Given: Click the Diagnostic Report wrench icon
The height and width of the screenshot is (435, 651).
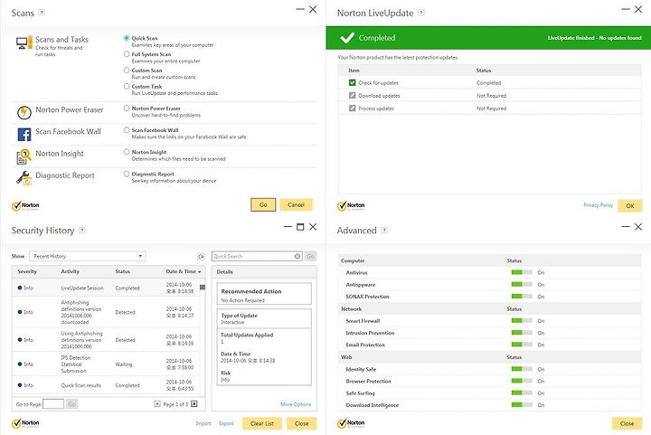Looking at the screenshot, I should click(24, 178).
